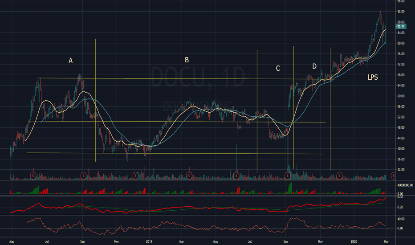This screenshot has height=245, width=415.
Task: Open the earnings marker dated June 2018
Action: (x=33, y=176)
